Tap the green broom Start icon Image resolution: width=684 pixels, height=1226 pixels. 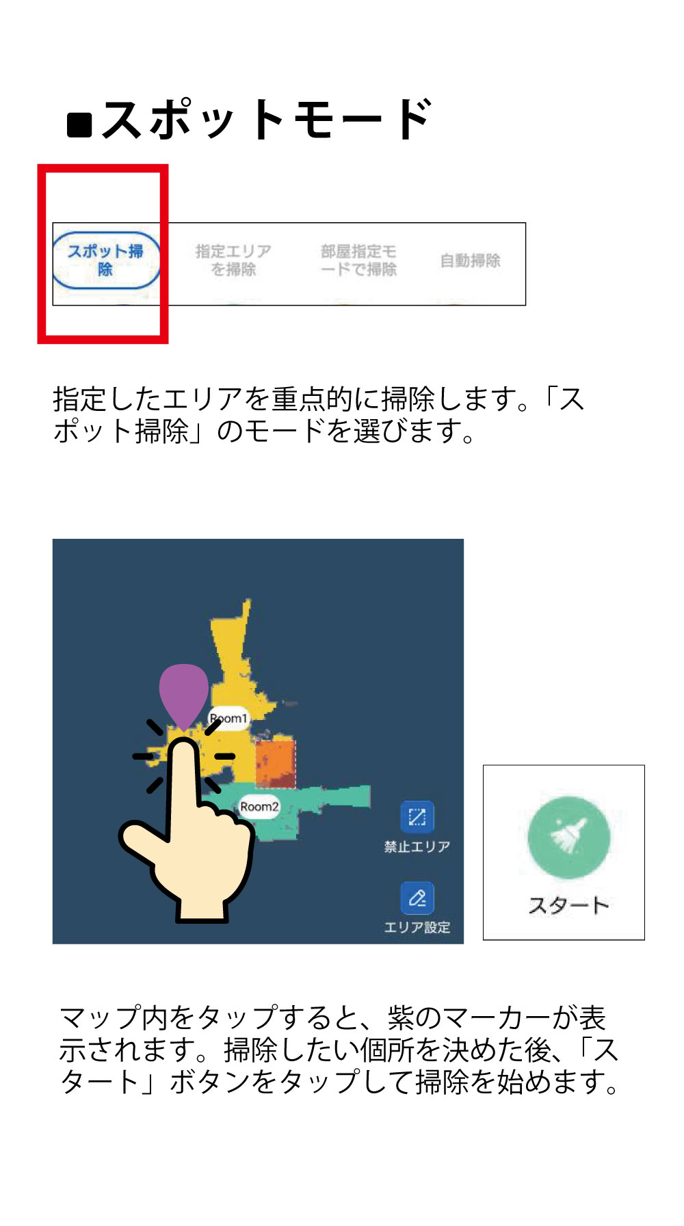568,838
